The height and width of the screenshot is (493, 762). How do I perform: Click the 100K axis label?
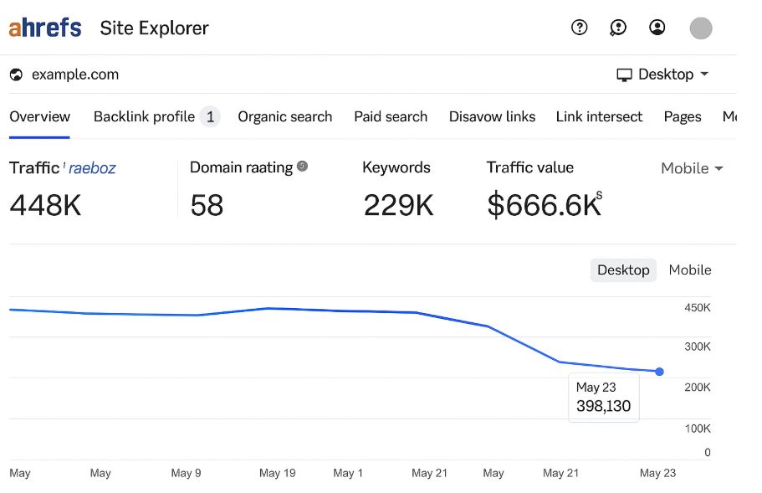point(698,429)
